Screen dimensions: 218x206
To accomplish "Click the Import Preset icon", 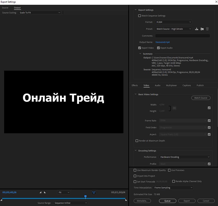I will [202, 29].
